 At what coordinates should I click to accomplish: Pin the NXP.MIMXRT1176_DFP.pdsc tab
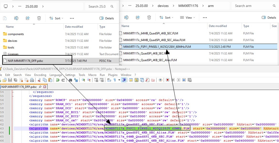point(40,87)
